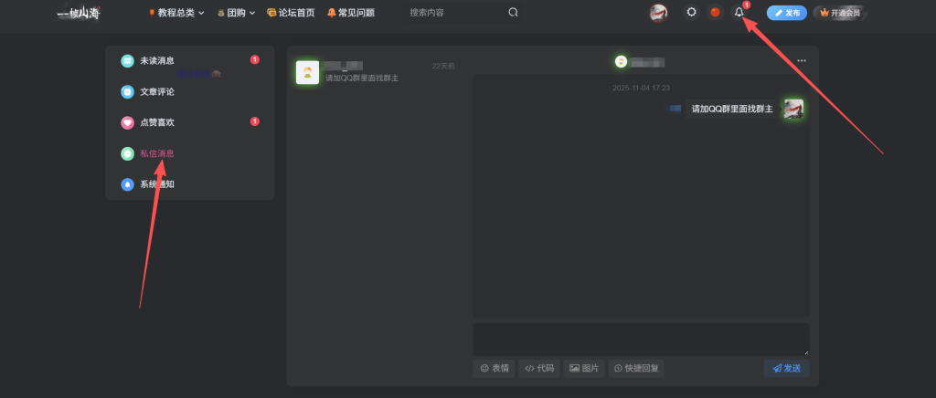Click the 点赞喜欢 heart icon
The image size is (936, 398).
[127, 122]
